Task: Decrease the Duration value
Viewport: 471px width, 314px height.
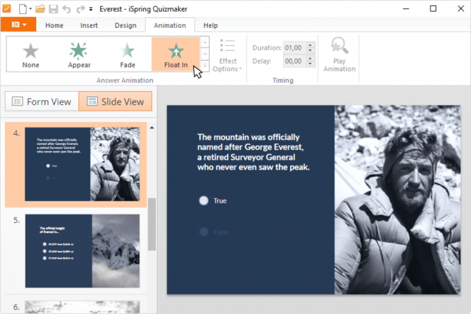Action: (x=311, y=50)
